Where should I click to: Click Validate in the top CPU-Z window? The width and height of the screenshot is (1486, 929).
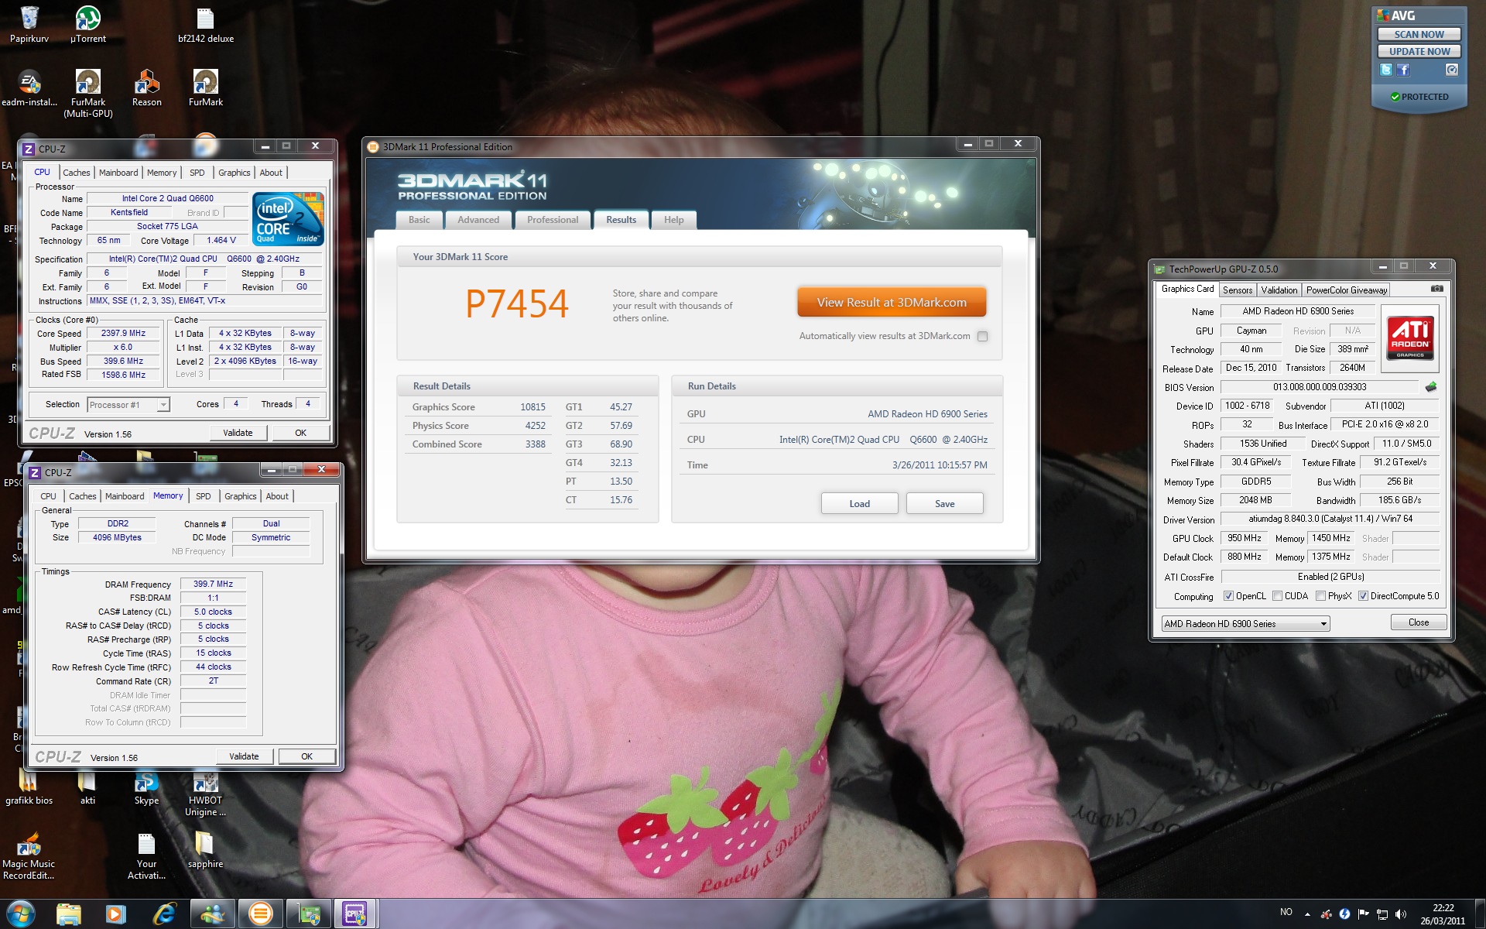[238, 433]
